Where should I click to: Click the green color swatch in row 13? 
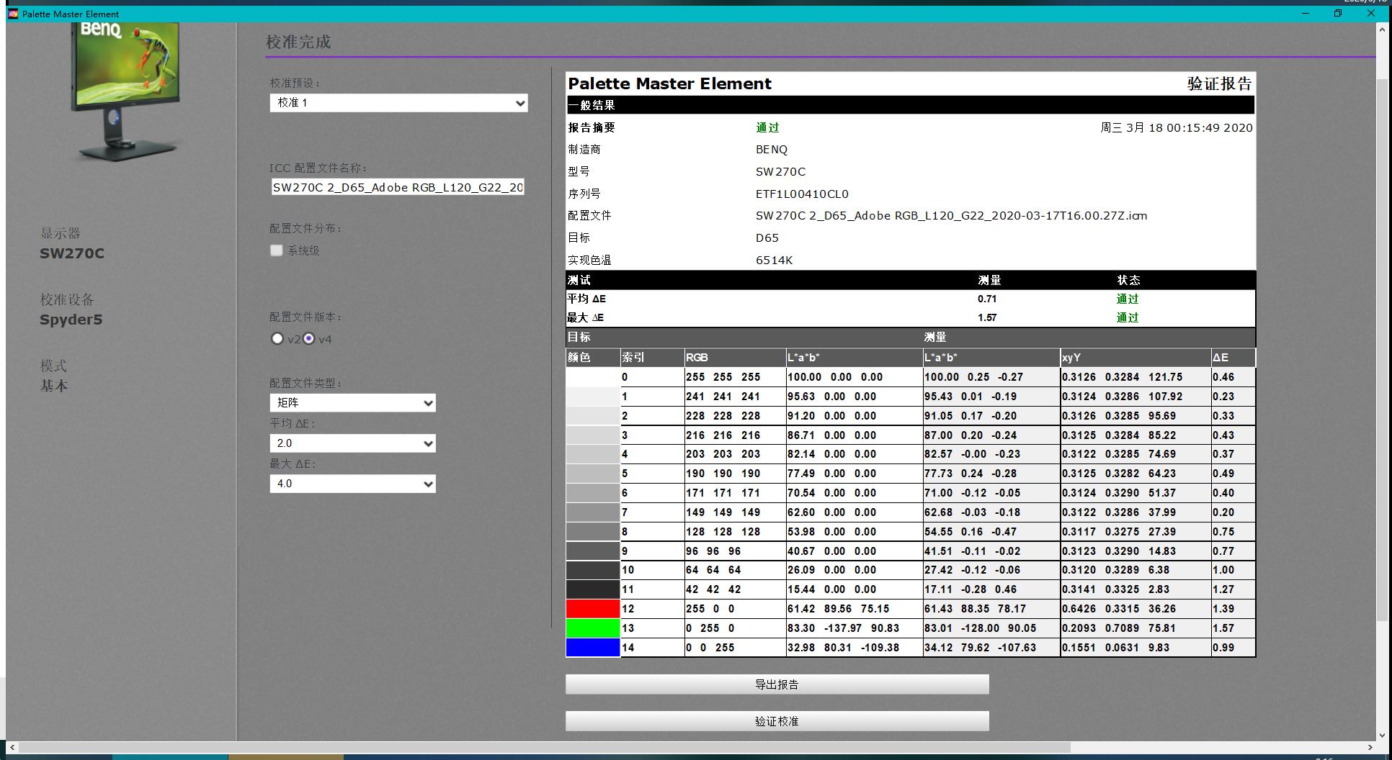(592, 628)
